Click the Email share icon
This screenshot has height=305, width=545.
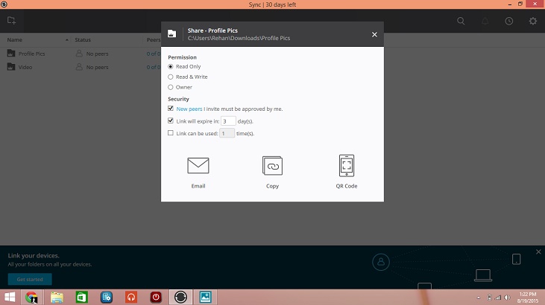pyautogui.click(x=198, y=165)
